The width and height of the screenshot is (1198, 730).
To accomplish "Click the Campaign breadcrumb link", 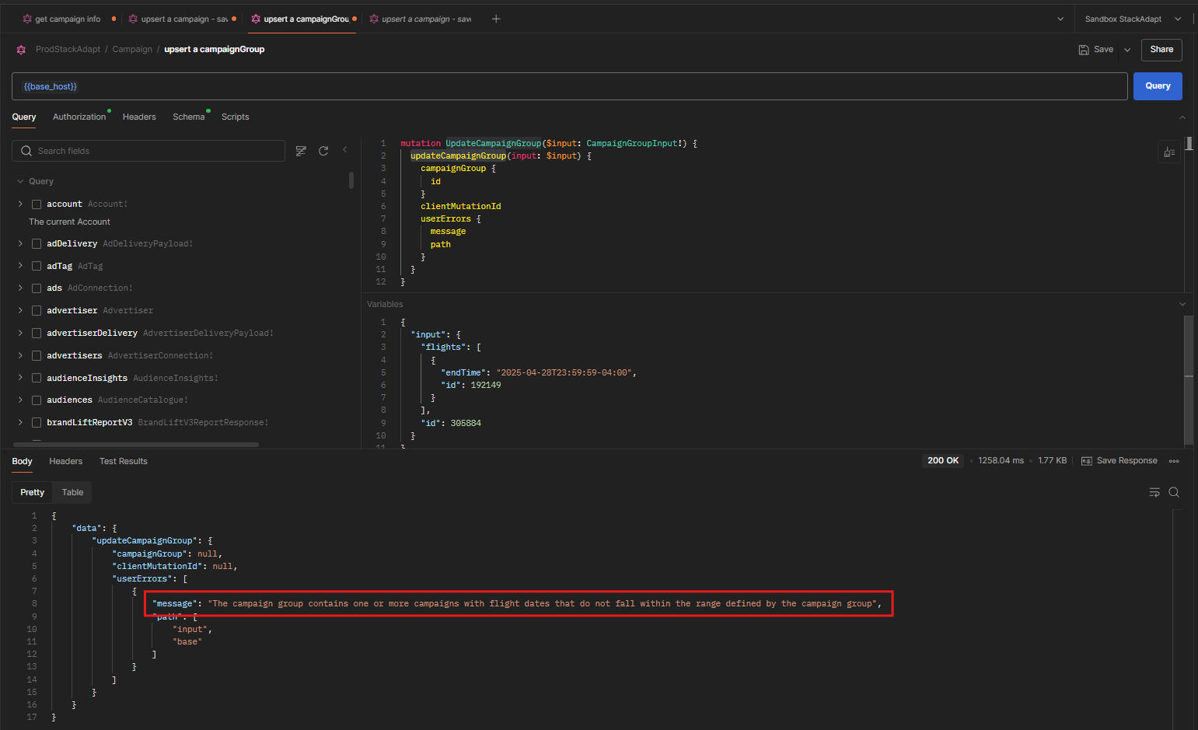I will point(132,50).
